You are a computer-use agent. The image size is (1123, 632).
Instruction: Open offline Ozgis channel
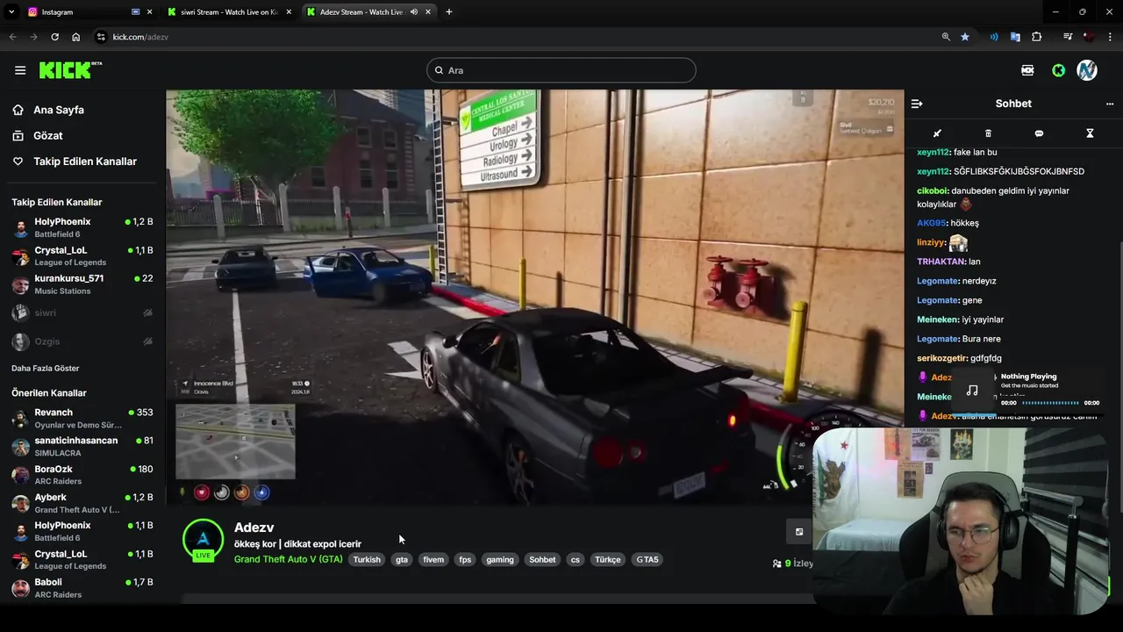click(82, 341)
